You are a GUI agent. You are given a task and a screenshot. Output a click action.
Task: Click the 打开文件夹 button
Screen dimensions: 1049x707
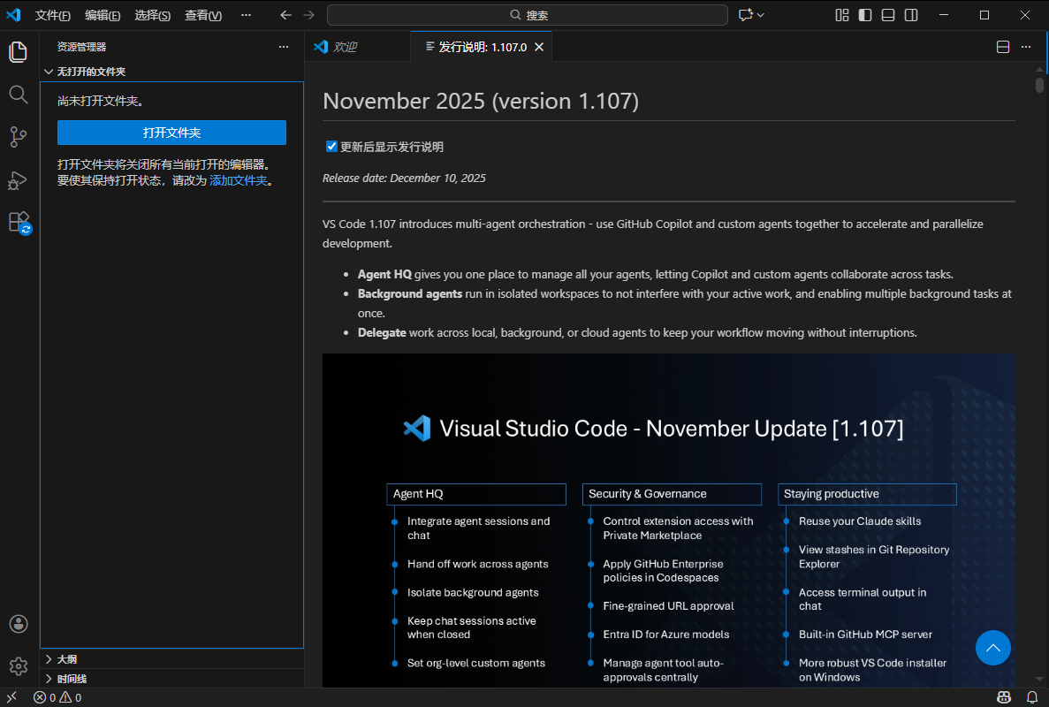pos(171,133)
